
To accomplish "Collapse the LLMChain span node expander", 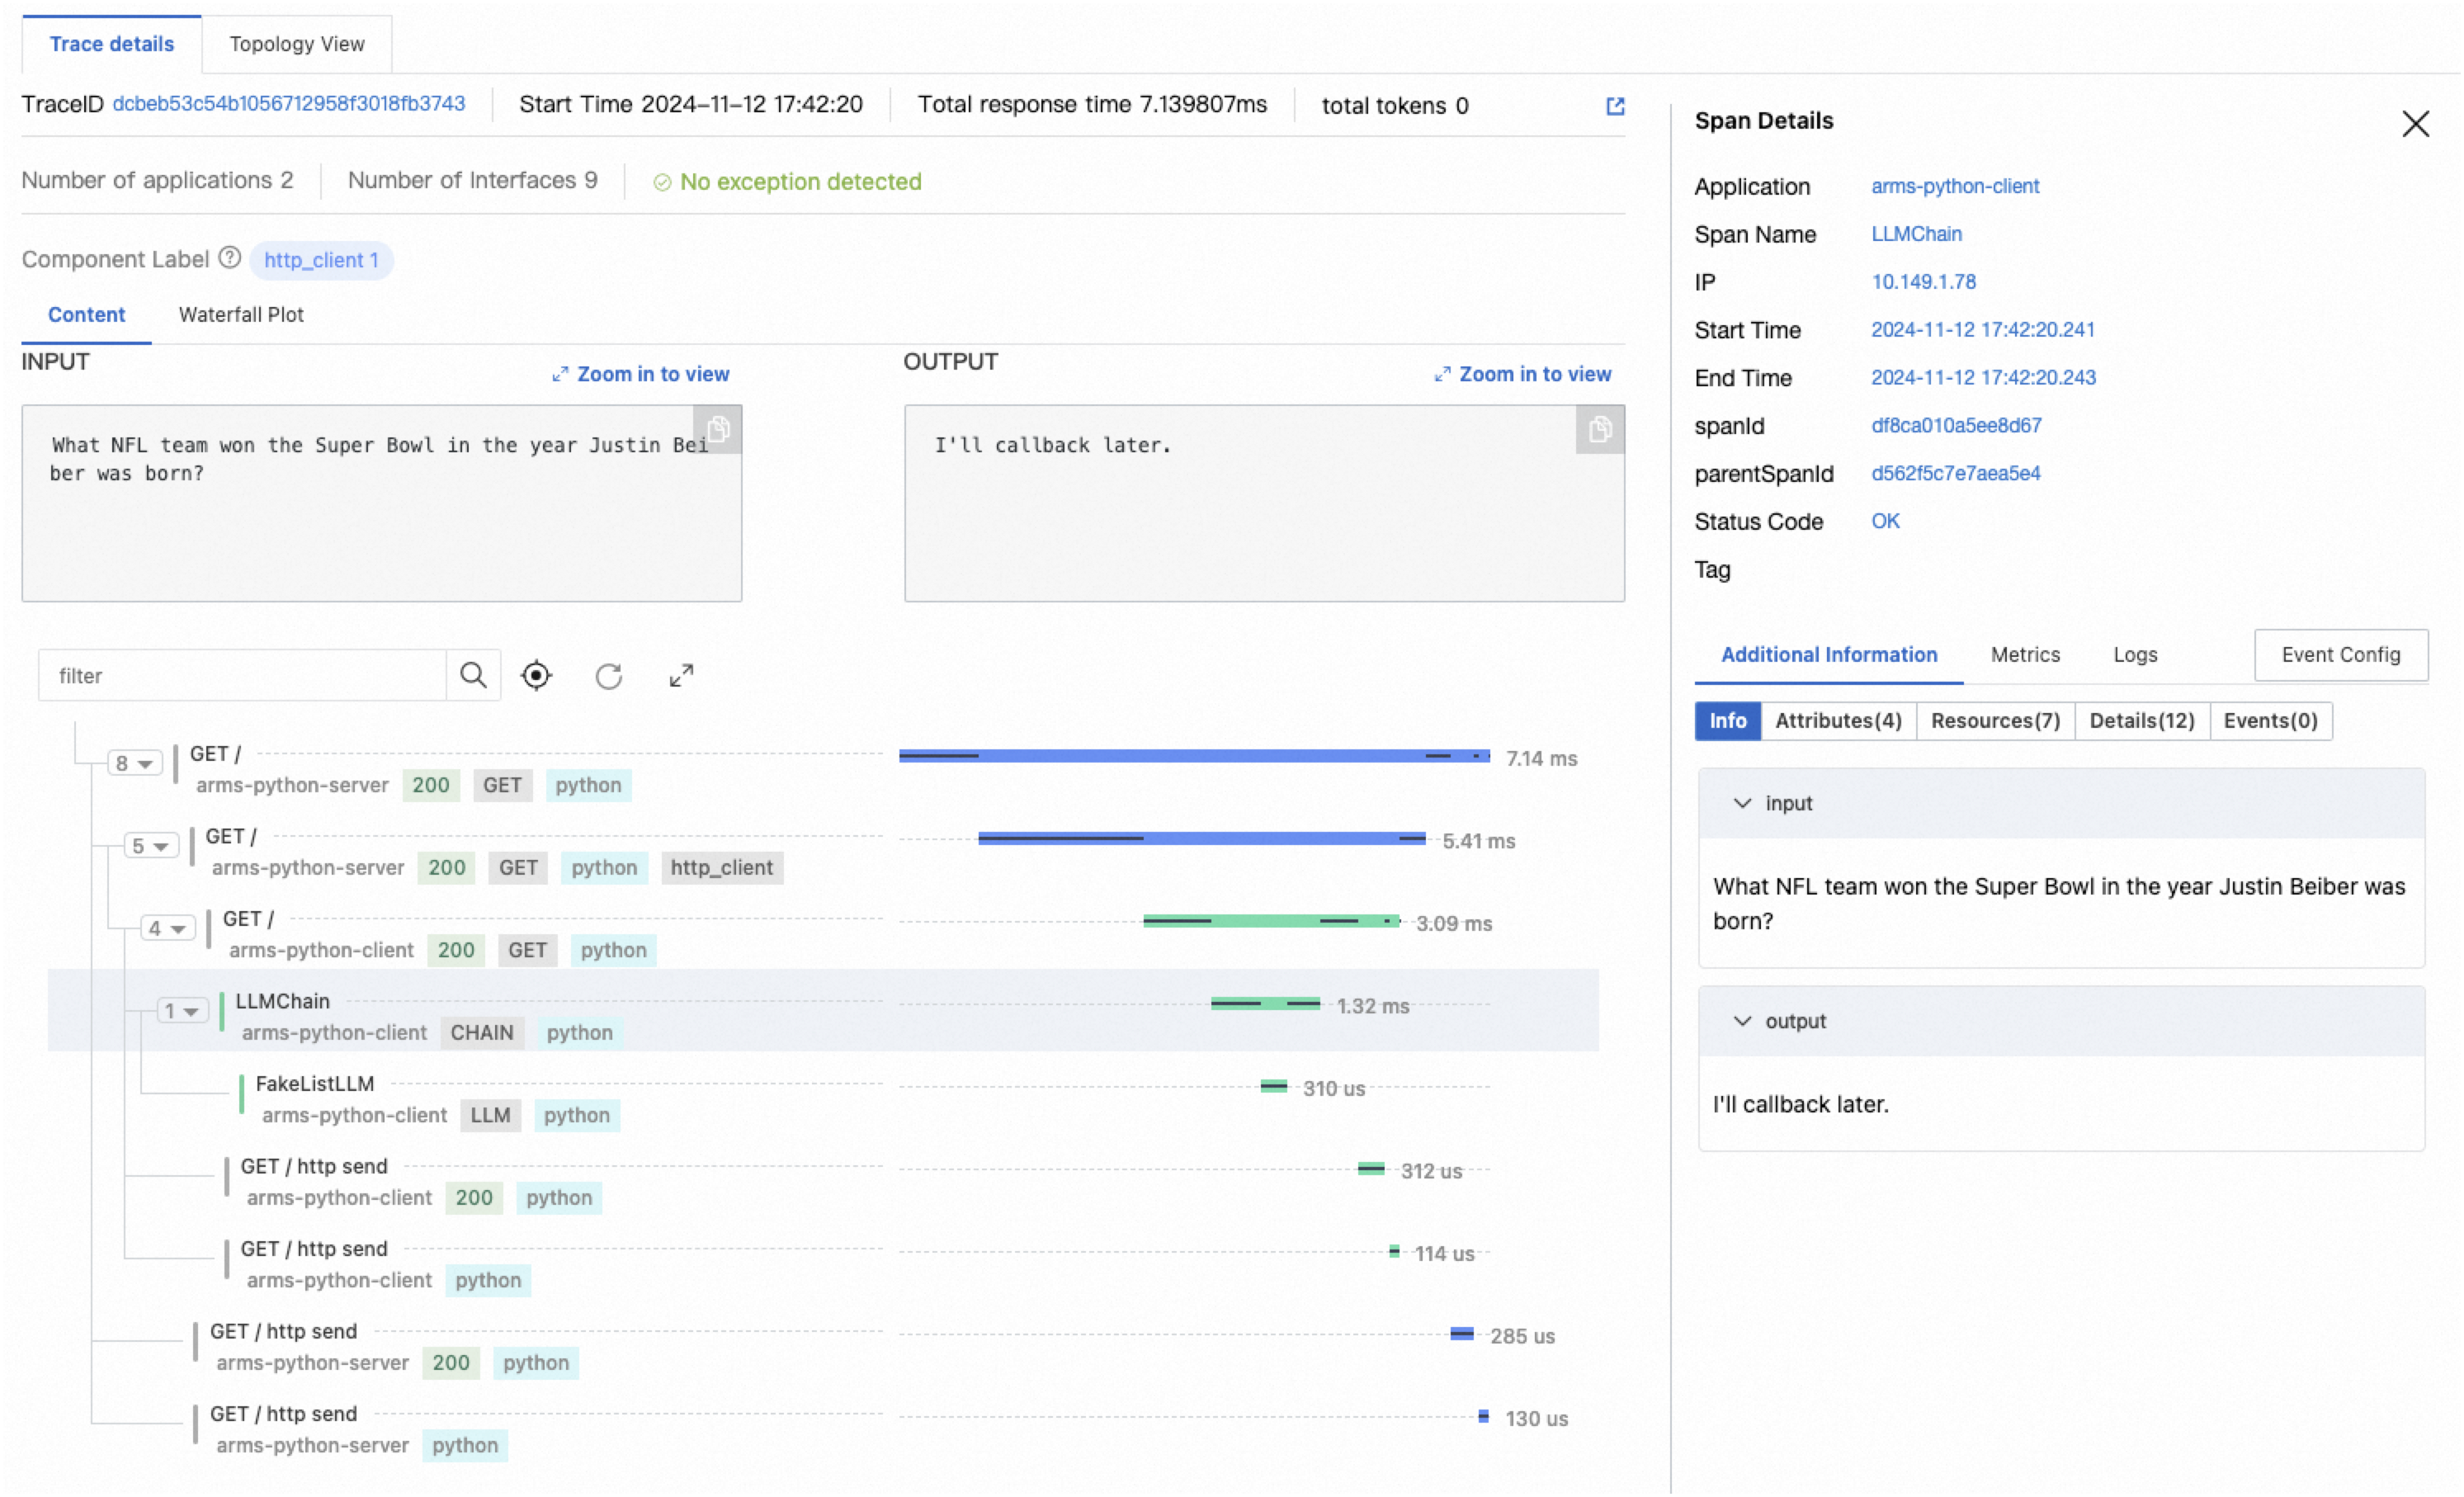I will tap(181, 1011).
